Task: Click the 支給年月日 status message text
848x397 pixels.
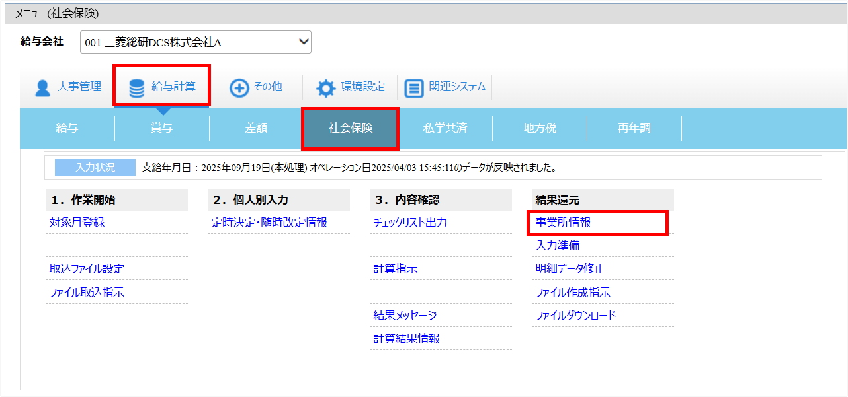Action: (349, 168)
